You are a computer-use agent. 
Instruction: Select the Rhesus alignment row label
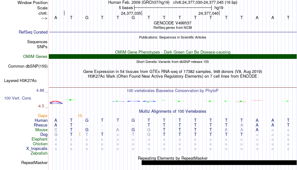tap(41, 125)
